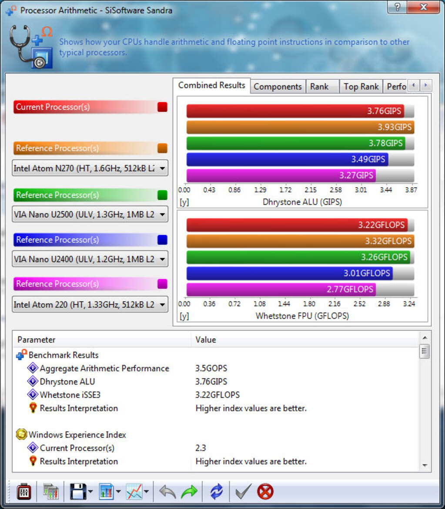Viewport: 445px width, 509px height.
Task: Click the 3.27GIPS magenta Dhrystone bar
Action: coord(281,175)
